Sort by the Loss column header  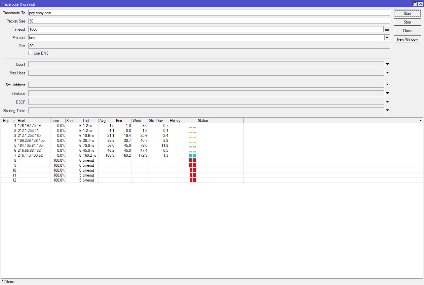point(58,121)
